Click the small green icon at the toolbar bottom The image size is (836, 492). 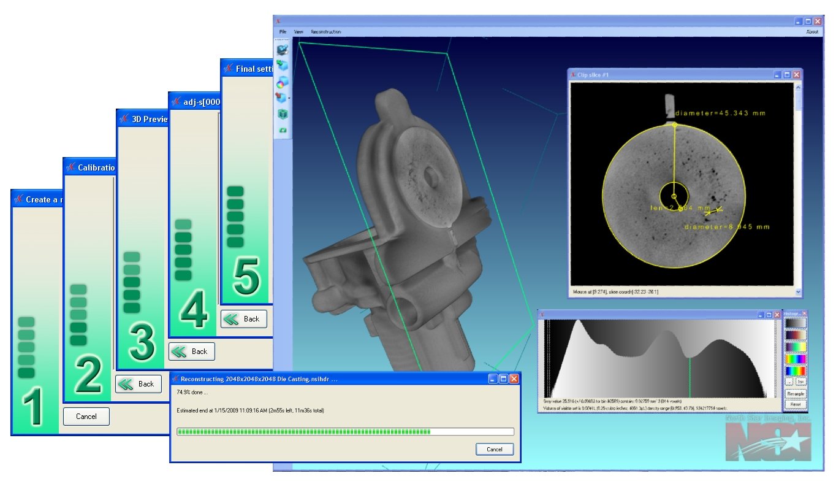click(283, 131)
